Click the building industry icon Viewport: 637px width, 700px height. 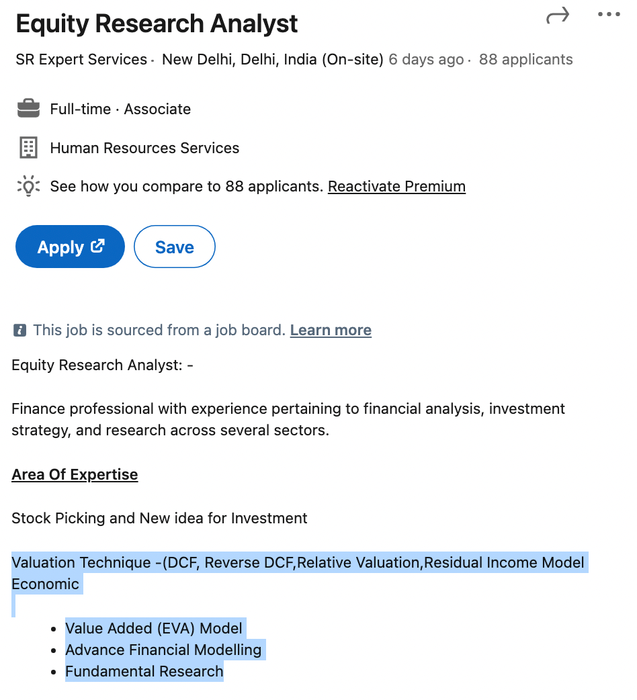[28, 148]
